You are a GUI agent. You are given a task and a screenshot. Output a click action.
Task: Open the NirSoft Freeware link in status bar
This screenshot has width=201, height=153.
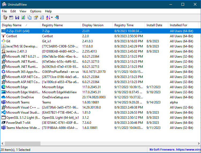click(175, 150)
